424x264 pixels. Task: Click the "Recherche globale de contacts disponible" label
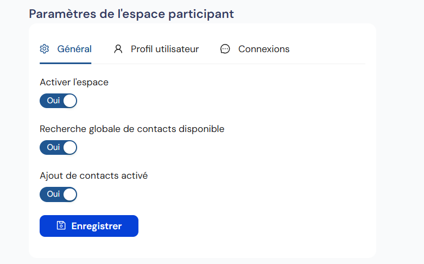coord(132,129)
